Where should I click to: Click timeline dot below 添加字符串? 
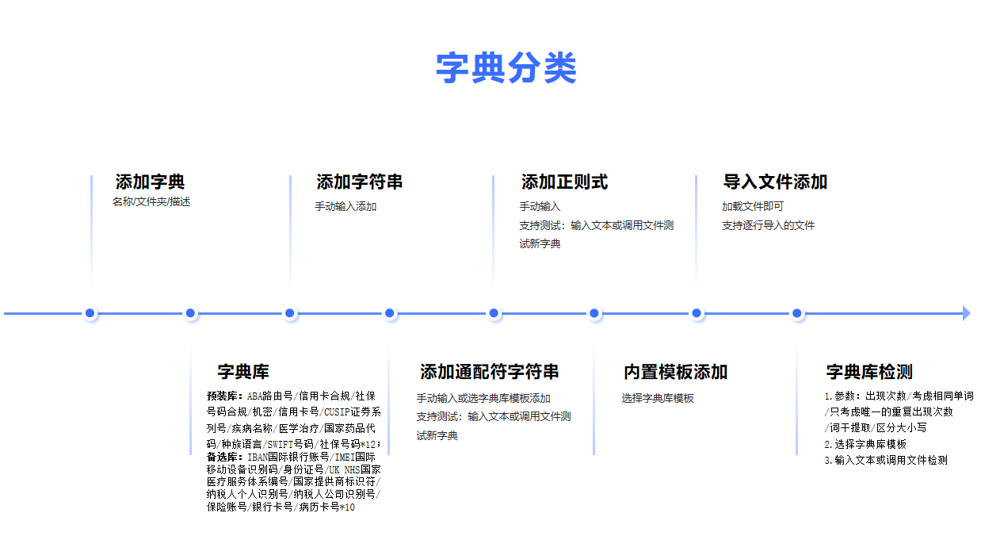(290, 313)
